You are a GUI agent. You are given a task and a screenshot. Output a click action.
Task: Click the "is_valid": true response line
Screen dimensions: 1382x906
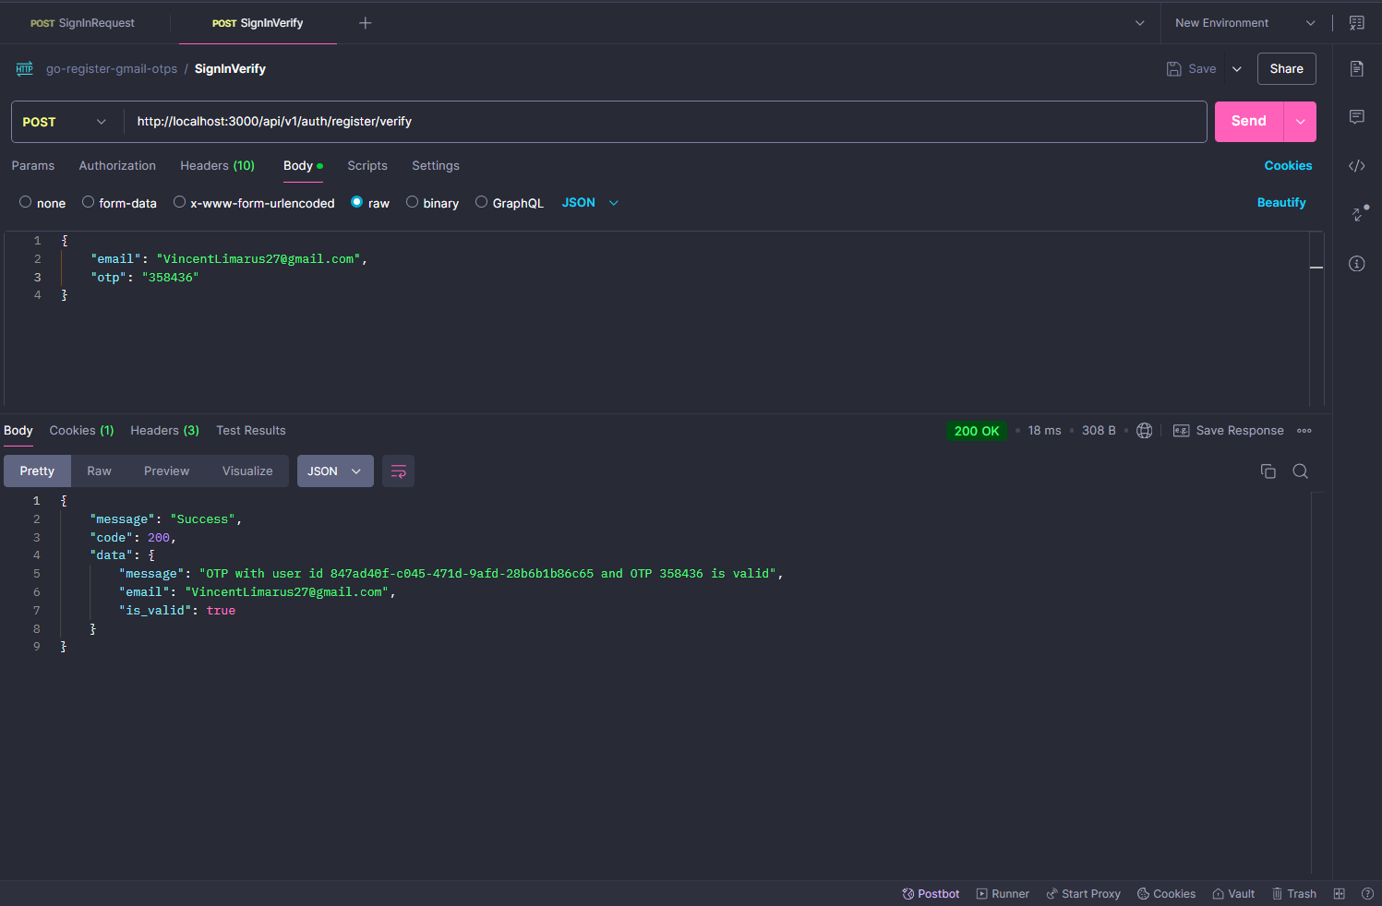177,611
